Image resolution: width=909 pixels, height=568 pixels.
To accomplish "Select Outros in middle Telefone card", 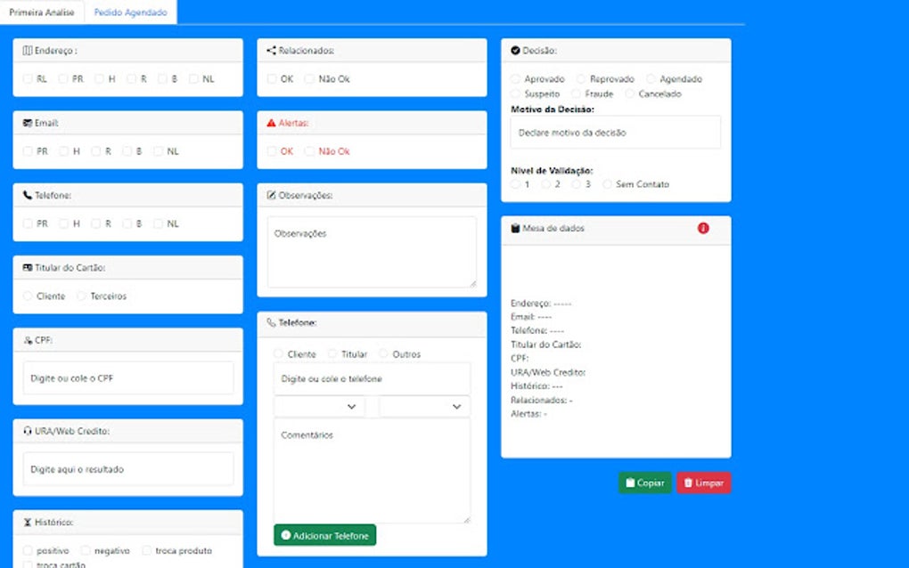I will (x=383, y=353).
